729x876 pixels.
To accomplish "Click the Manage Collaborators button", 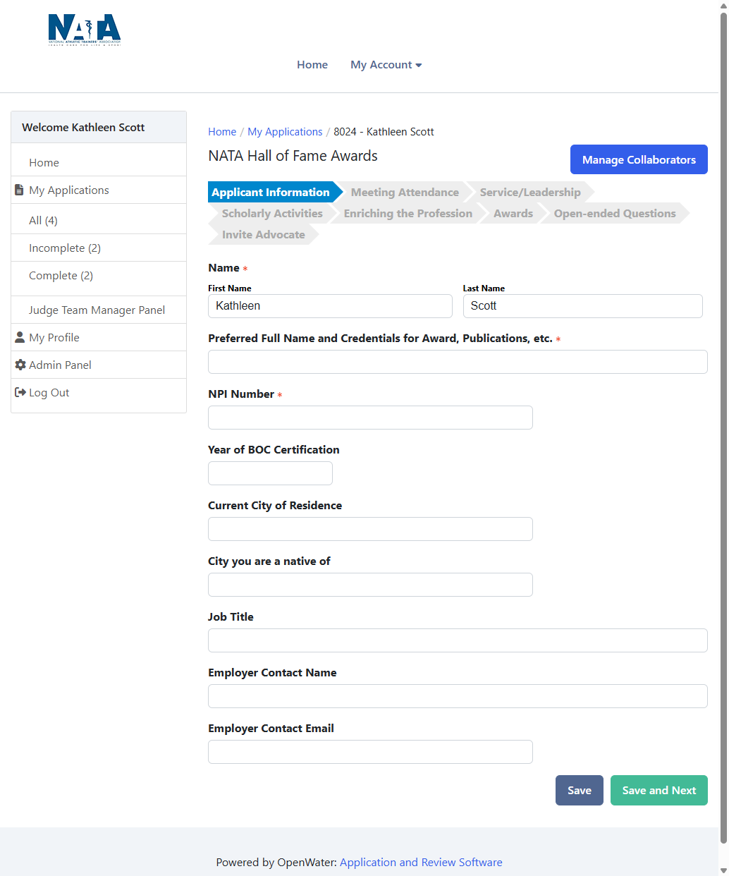I will click(x=639, y=159).
